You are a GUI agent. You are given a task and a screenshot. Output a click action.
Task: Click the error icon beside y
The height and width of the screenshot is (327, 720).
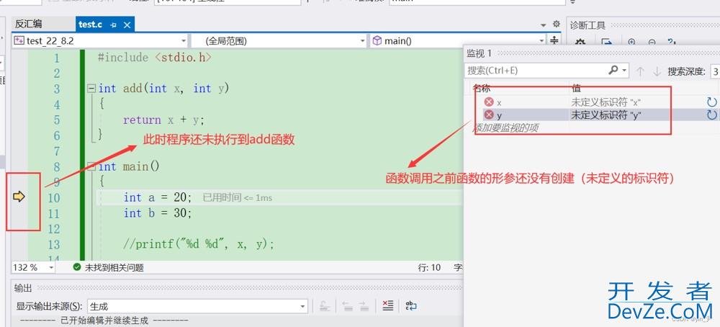point(489,115)
